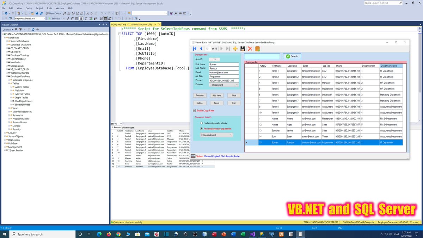Go to first record in navigator
Screen dimensions: 423x238
coord(195,49)
